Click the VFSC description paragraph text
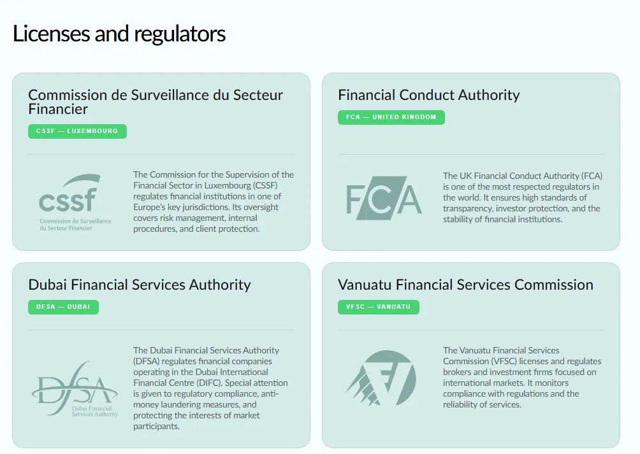The image size is (640, 454). coord(522,378)
